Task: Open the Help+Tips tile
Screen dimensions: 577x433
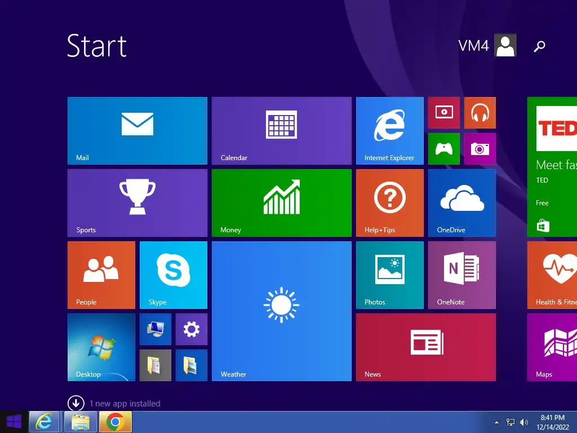Action: pyautogui.click(x=390, y=203)
